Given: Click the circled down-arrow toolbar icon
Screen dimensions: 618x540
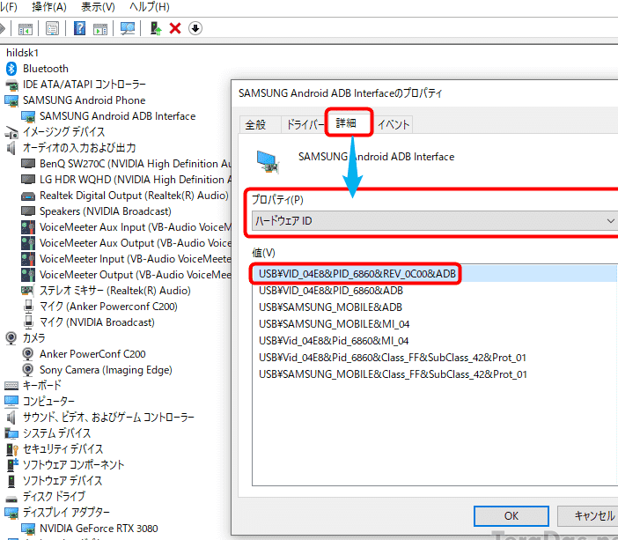Looking at the screenshot, I should tap(195, 28).
